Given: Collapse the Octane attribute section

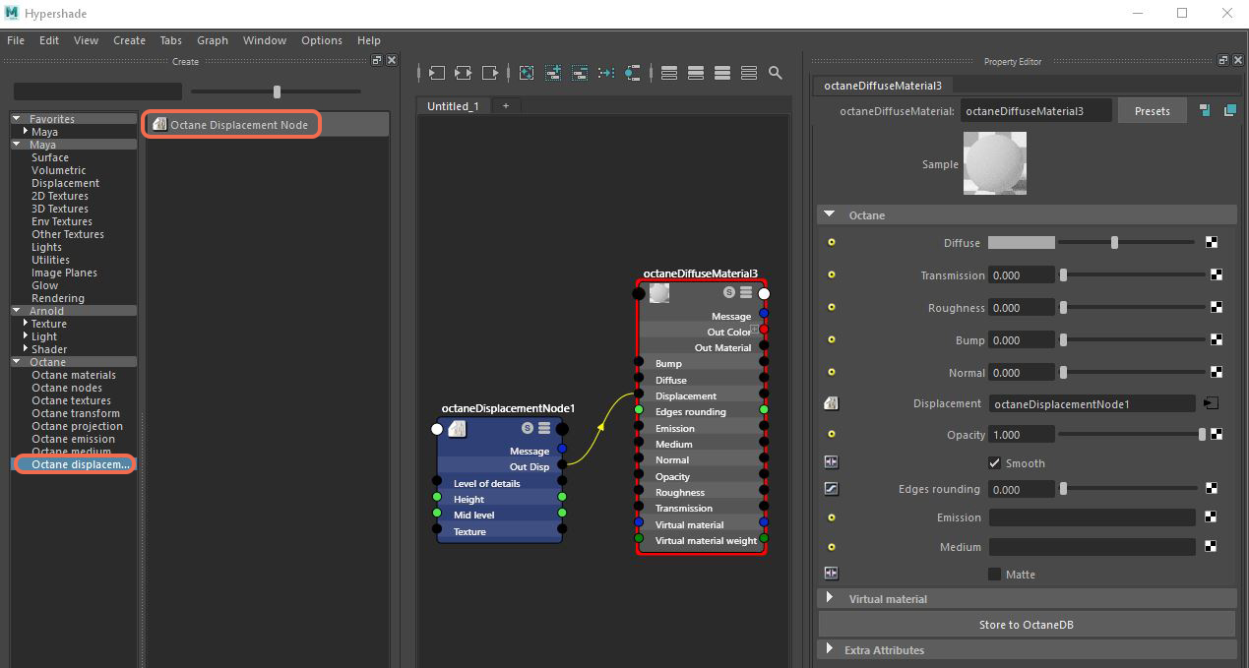Looking at the screenshot, I should (x=829, y=214).
